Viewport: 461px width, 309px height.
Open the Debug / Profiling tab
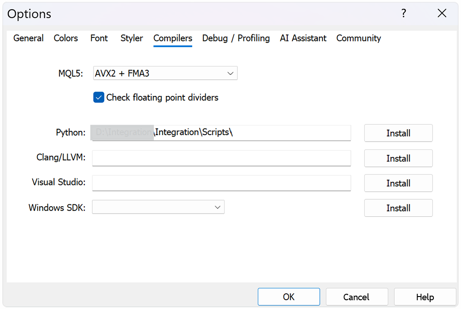236,38
